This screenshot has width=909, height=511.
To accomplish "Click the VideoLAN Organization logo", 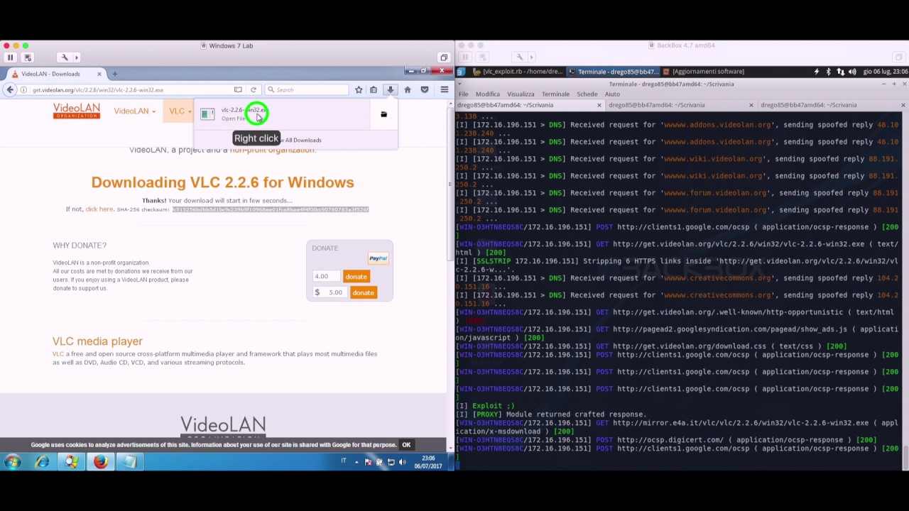I will [77, 111].
